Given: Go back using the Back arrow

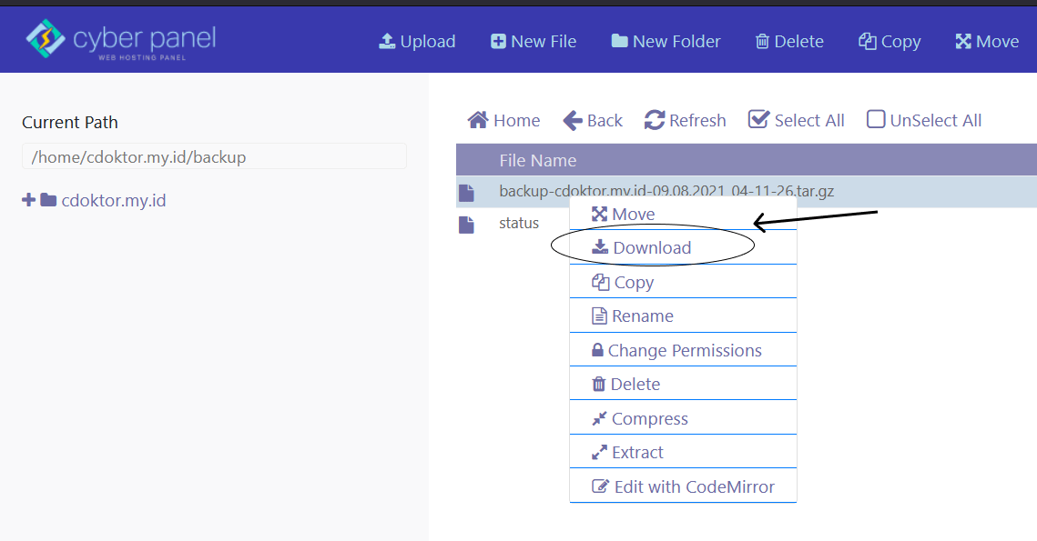Looking at the screenshot, I should click(573, 120).
